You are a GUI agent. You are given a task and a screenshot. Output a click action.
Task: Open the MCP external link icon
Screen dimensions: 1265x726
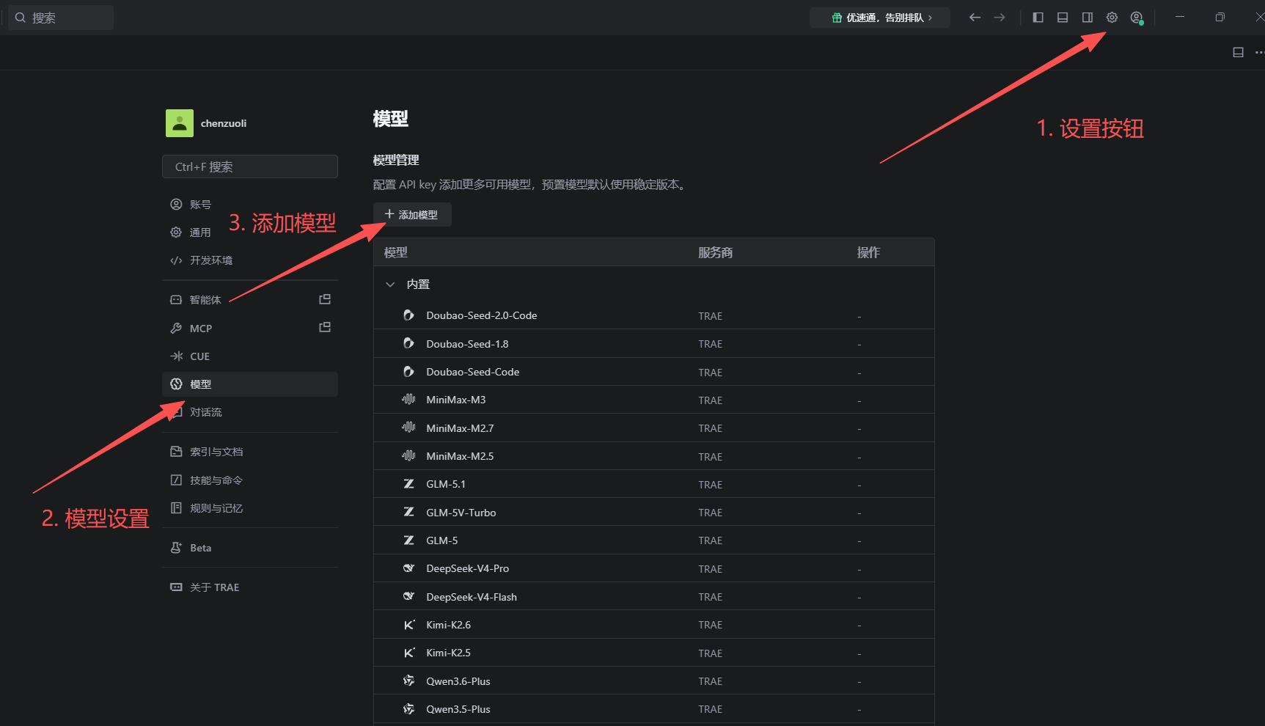[x=325, y=327]
